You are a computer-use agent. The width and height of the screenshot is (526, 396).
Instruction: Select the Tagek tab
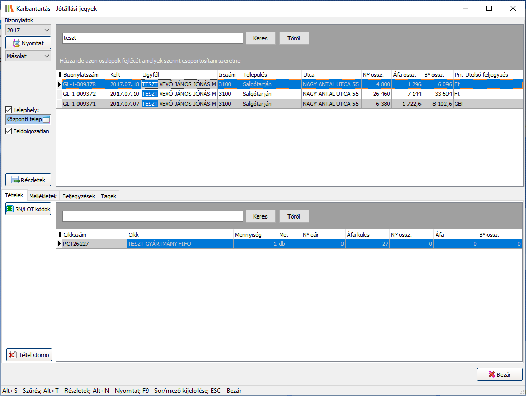pos(109,196)
